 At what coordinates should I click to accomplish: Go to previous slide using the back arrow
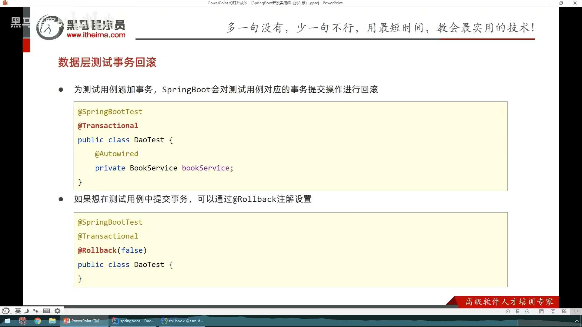(508, 311)
